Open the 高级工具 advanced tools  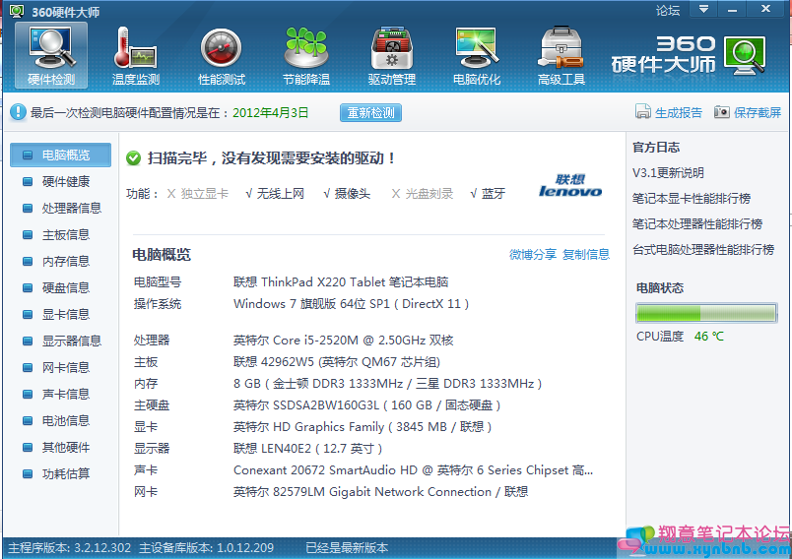(x=561, y=55)
